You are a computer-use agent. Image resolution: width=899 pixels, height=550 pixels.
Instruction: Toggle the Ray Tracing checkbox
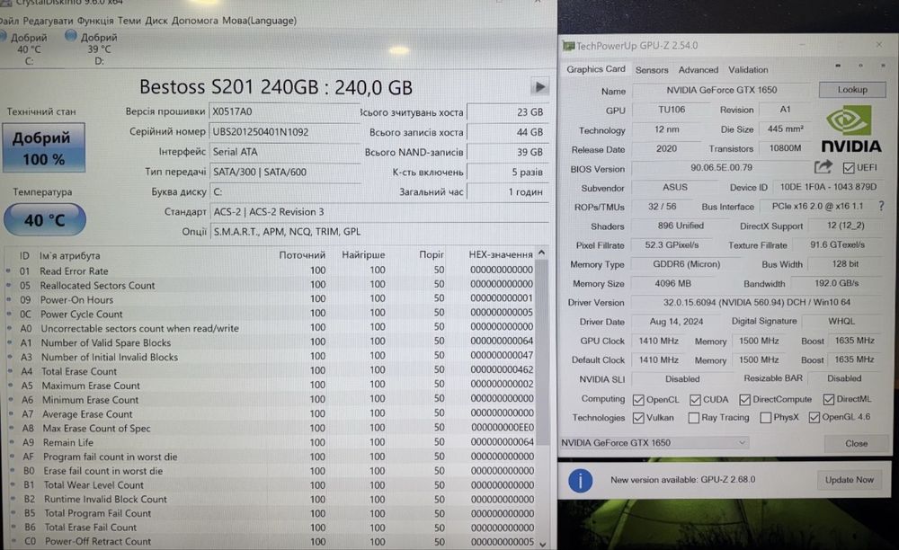694,418
